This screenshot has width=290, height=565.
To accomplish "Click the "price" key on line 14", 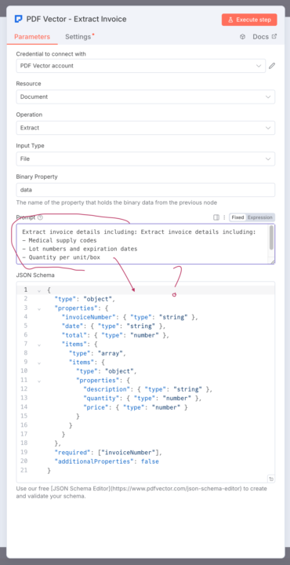I will (96, 407).
